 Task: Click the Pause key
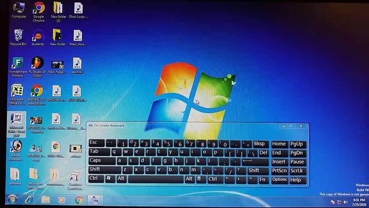pyautogui.click(x=298, y=162)
